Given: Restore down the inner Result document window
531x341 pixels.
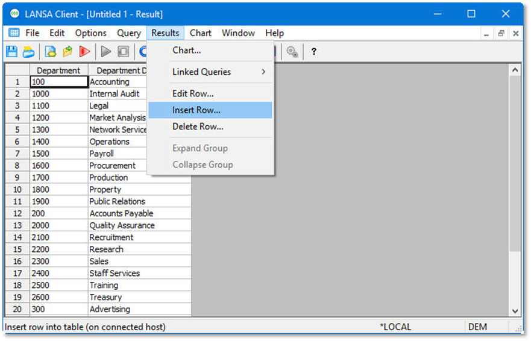Looking at the screenshot, I should (501, 34).
